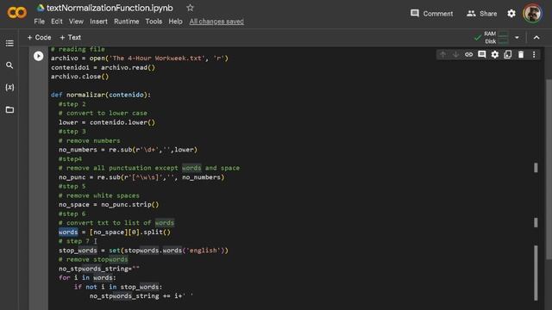Click the Colab logo
The height and width of the screenshot is (310, 552).
click(x=16, y=13)
